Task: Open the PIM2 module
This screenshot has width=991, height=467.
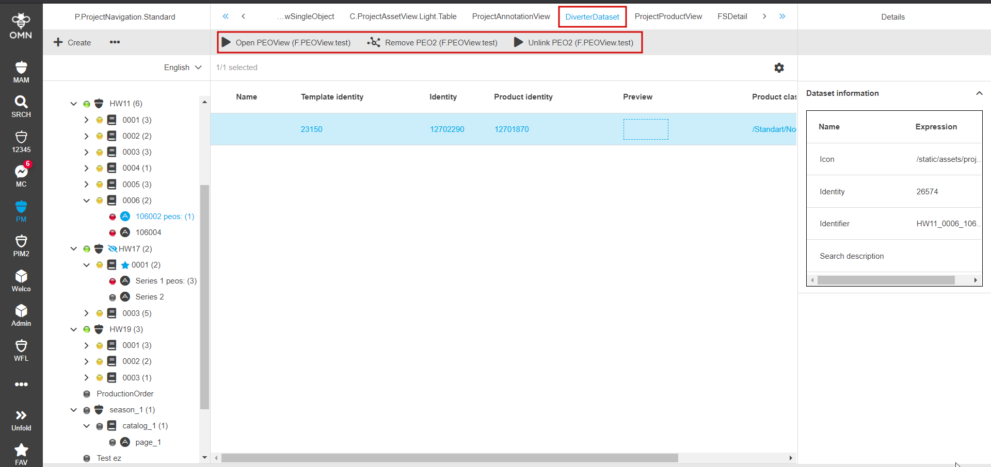Action: (21, 245)
